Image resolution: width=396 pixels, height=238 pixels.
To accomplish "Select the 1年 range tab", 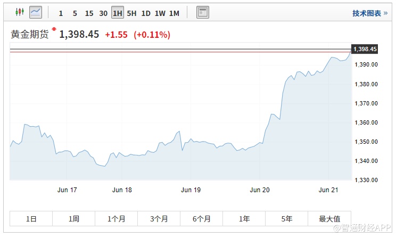I will [x=244, y=218].
